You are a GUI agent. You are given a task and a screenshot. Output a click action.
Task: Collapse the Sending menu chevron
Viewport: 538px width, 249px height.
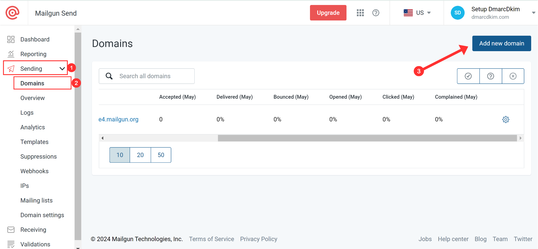(x=62, y=69)
